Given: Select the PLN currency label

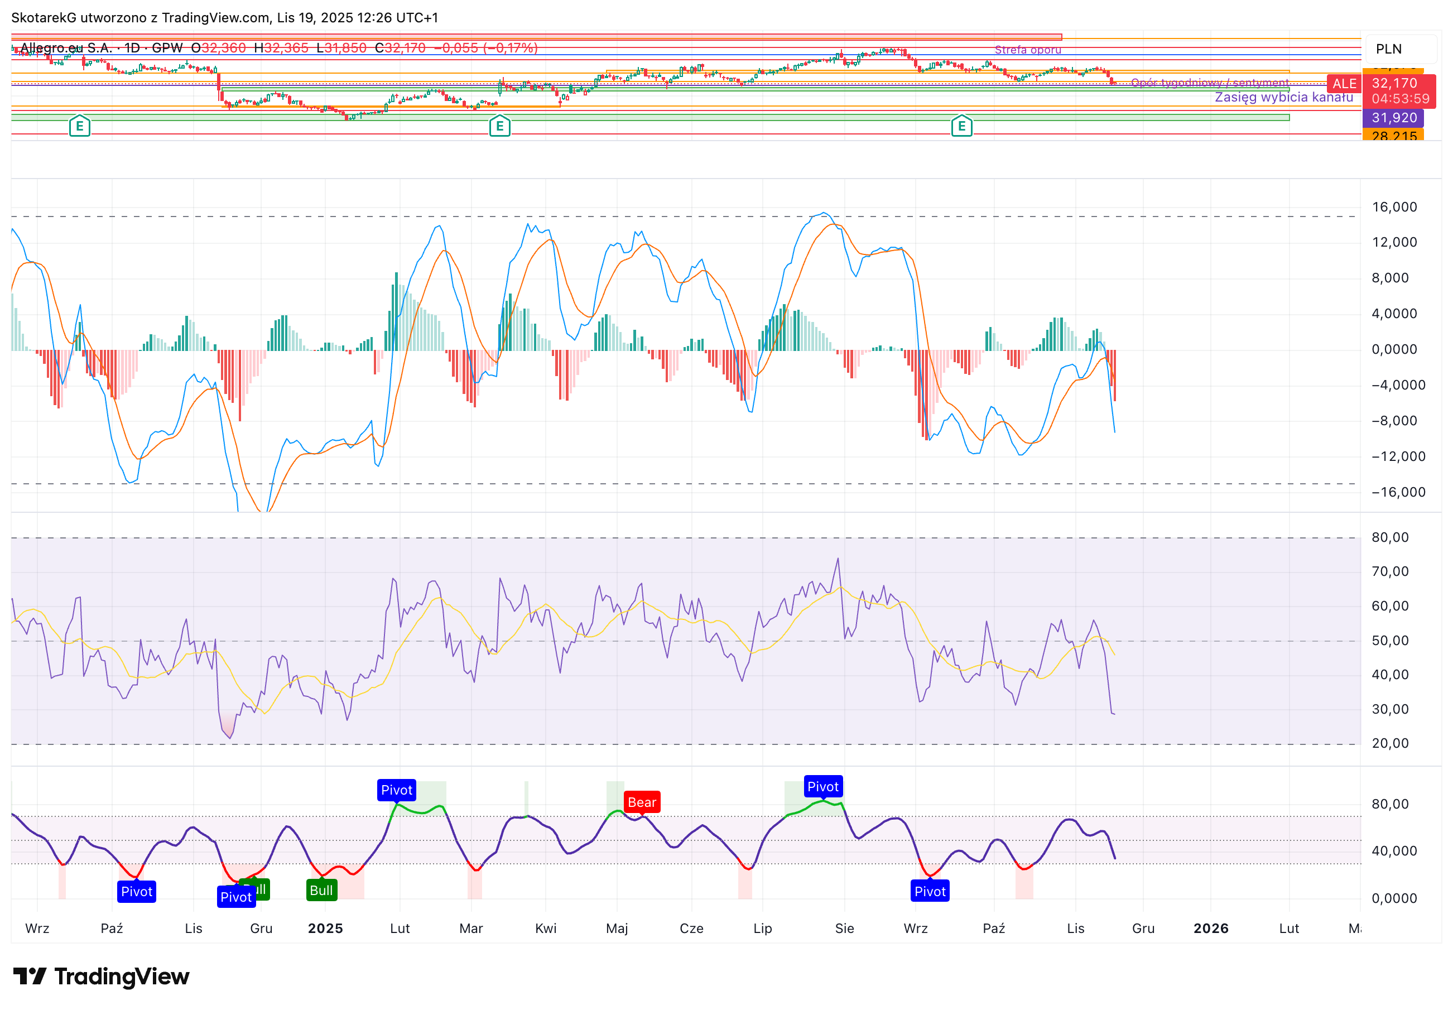Looking at the screenshot, I should pos(1389,49).
